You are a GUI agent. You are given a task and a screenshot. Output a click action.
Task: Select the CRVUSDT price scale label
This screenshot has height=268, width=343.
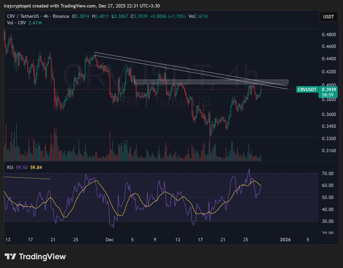pos(307,90)
